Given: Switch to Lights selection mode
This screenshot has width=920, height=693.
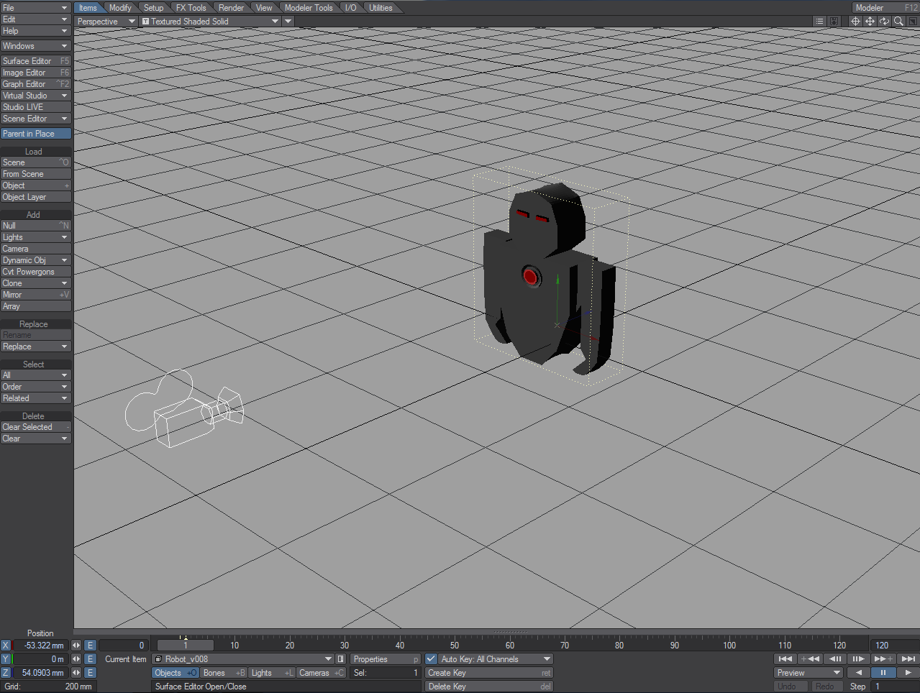Looking at the screenshot, I should pyautogui.click(x=272, y=673).
